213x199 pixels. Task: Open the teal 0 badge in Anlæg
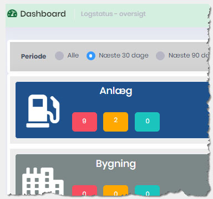pos(147,122)
